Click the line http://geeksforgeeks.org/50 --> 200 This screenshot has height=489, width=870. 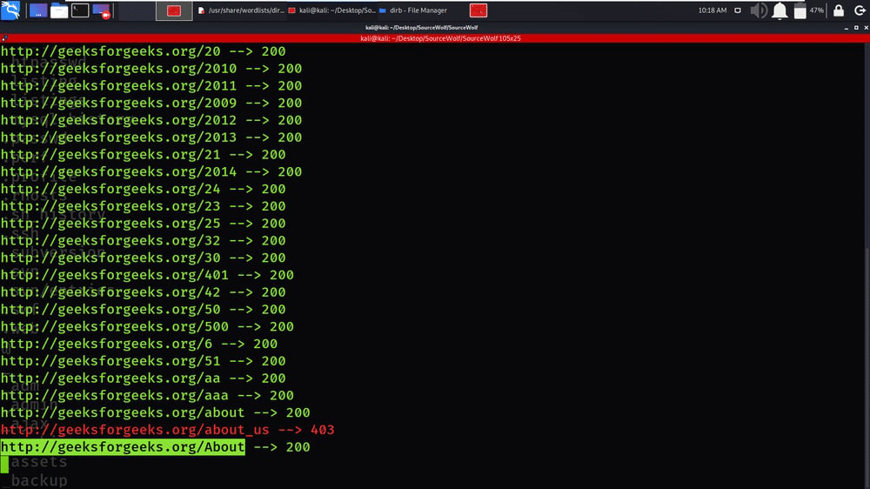(x=144, y=309)
